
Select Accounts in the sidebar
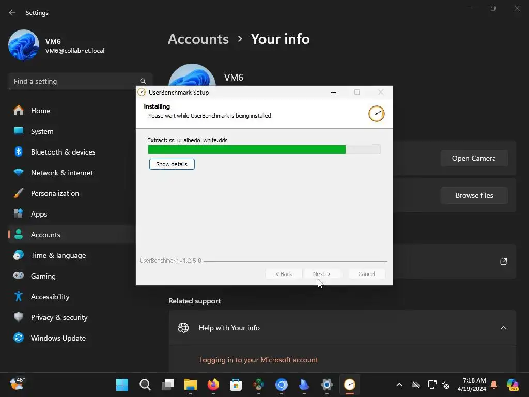coord(71,235)
